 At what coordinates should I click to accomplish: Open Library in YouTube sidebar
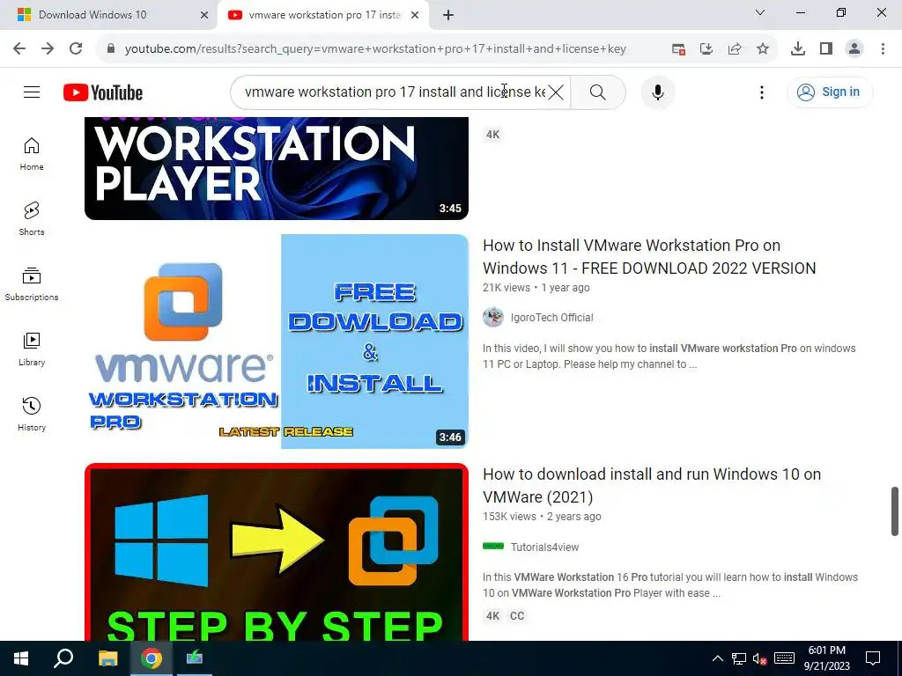(x=32, y=349)
